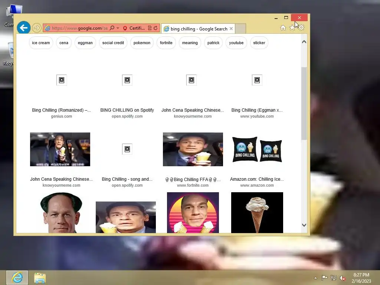
Task: Maximize the Internet Explorer window
Action: coord(286,17)
